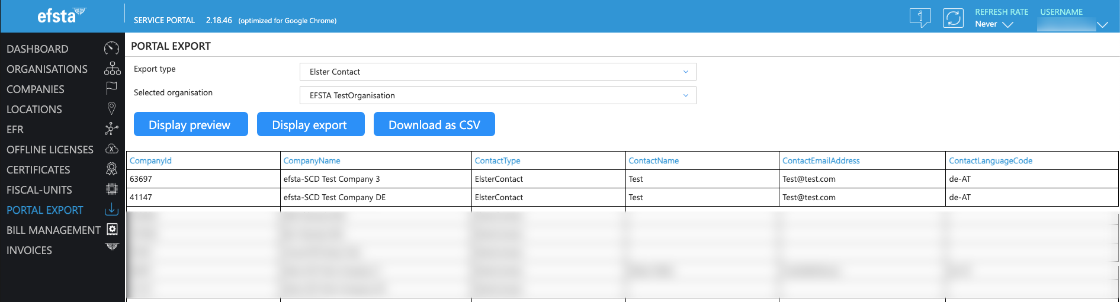The height and width of the screenshot is (302, 1120).
Task: Select Portal Export in sidebar
Action: coord(45,210)
